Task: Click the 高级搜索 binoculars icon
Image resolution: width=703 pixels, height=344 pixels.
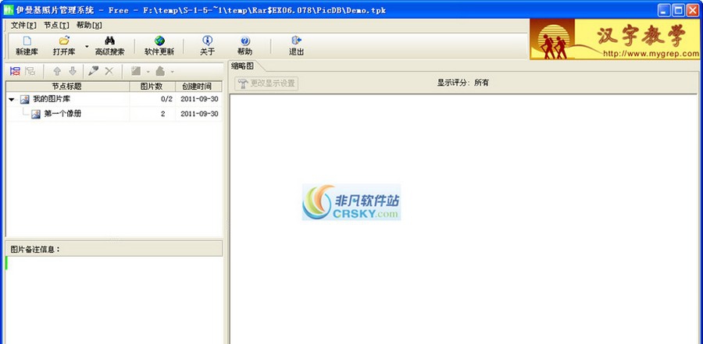Action: [109, 41]
